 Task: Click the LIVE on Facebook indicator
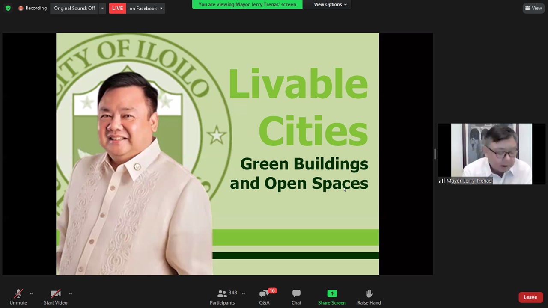[x=137, y=8]
